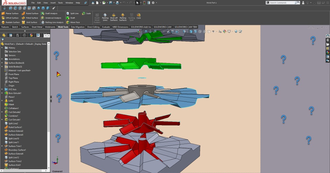Select Cut-Extrude2 feature in tree
Viewport: 330px width, 173px height.
point(14,112)
